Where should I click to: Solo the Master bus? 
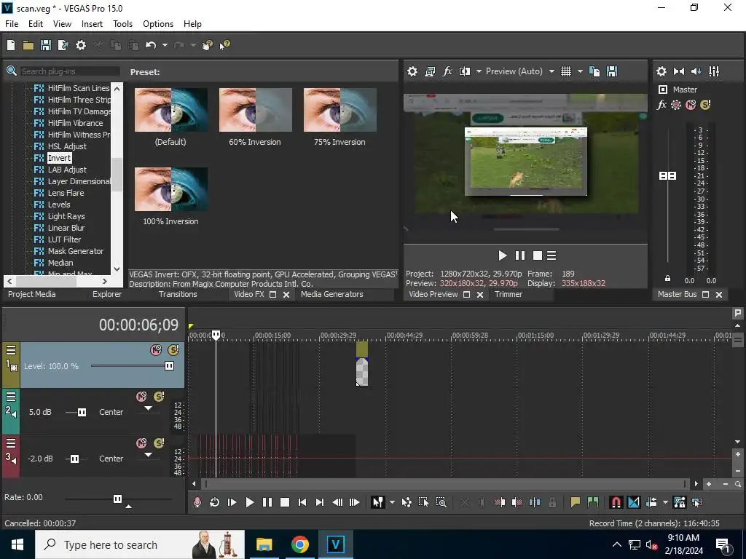click(x=705, y=105)
